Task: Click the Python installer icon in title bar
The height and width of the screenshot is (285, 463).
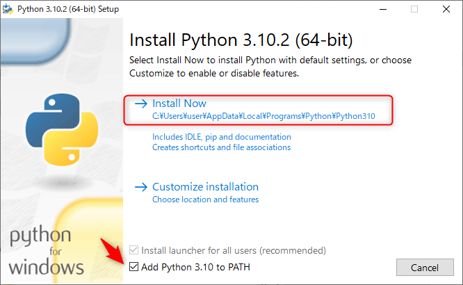Action: (8, 9)
